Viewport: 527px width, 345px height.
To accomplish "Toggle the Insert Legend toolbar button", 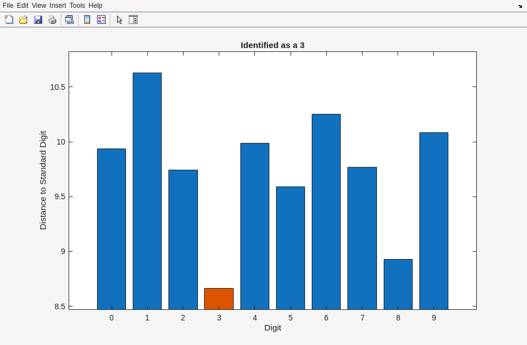I will click(x=101, y=20).
